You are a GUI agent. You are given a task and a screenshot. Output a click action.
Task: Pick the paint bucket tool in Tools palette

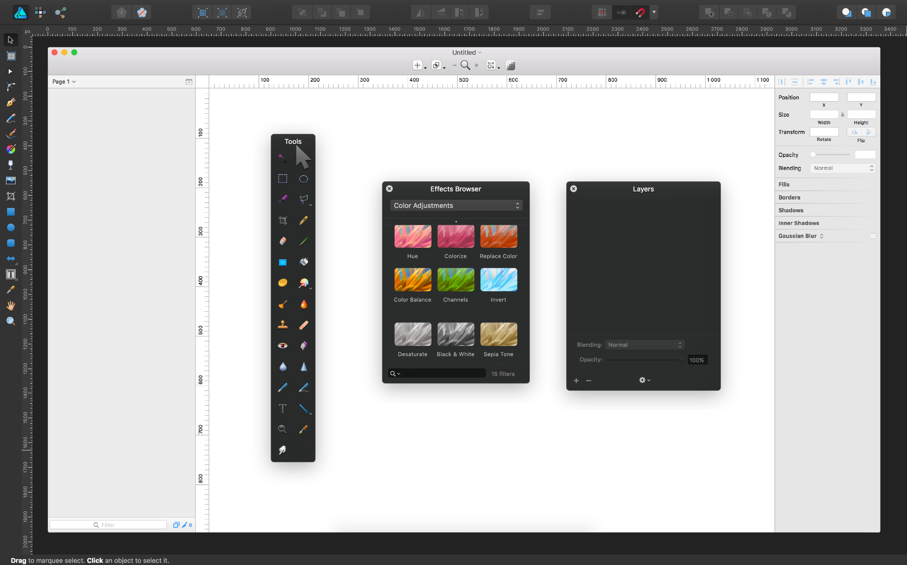(303, 262)
